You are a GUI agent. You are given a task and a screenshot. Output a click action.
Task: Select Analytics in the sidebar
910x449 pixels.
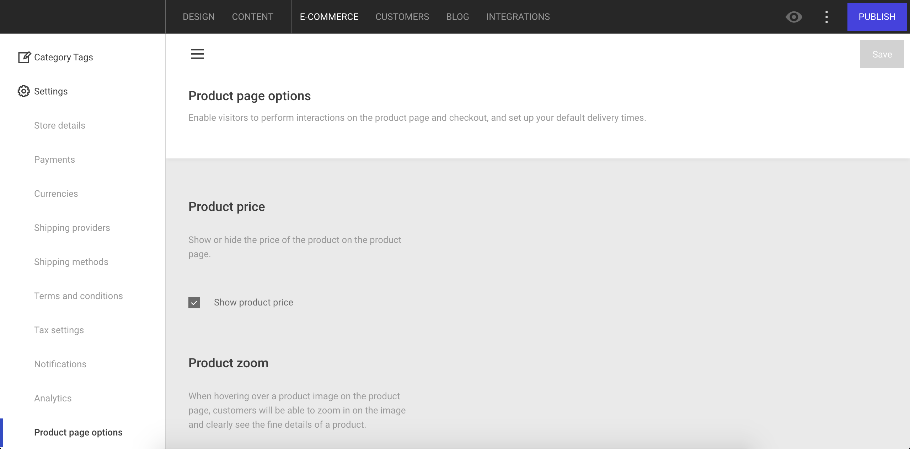point(53,398)
